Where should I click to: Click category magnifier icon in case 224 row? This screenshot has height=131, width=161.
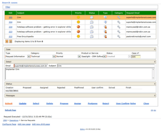coord(119,27)
